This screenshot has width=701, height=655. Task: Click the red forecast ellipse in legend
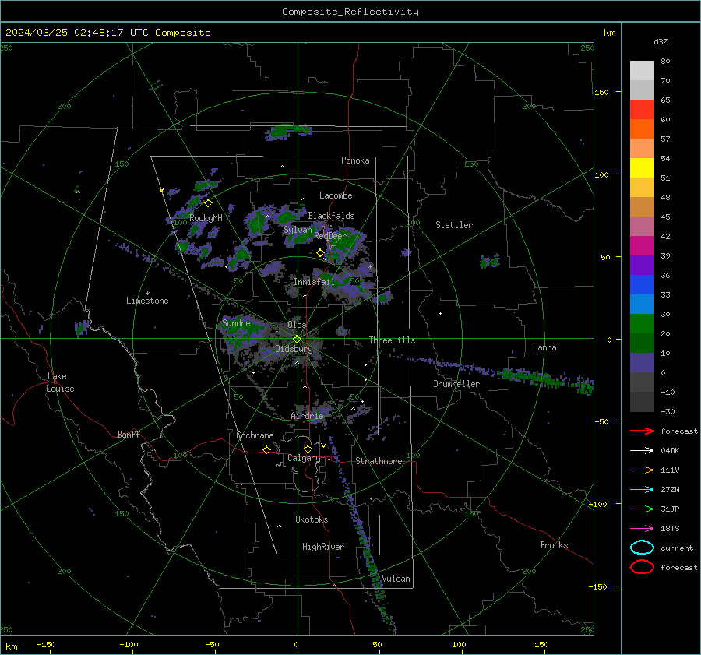[642, 567]
